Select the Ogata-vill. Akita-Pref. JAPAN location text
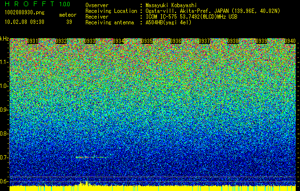Viewport: 300px width, 191px height. pos(213,11)
